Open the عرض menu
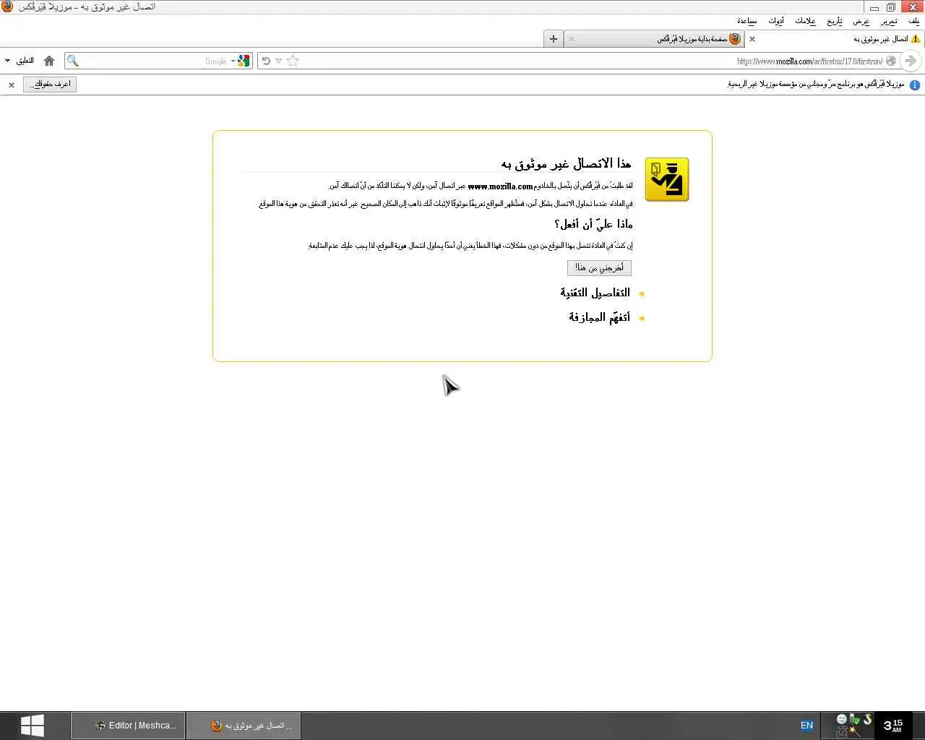This screenshot has height=740, width=925. [x=861, y=21]
